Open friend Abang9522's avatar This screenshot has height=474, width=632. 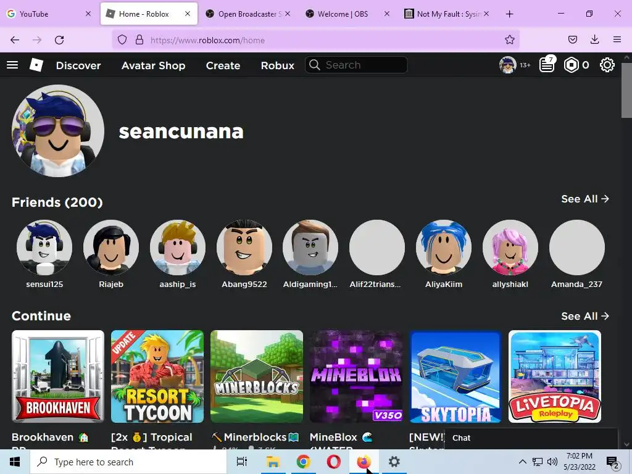[244, 247]
